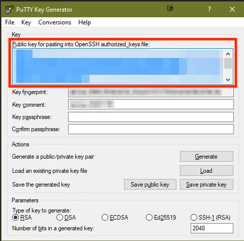Close the PuTTY Key Generator window

coord(232,9)
